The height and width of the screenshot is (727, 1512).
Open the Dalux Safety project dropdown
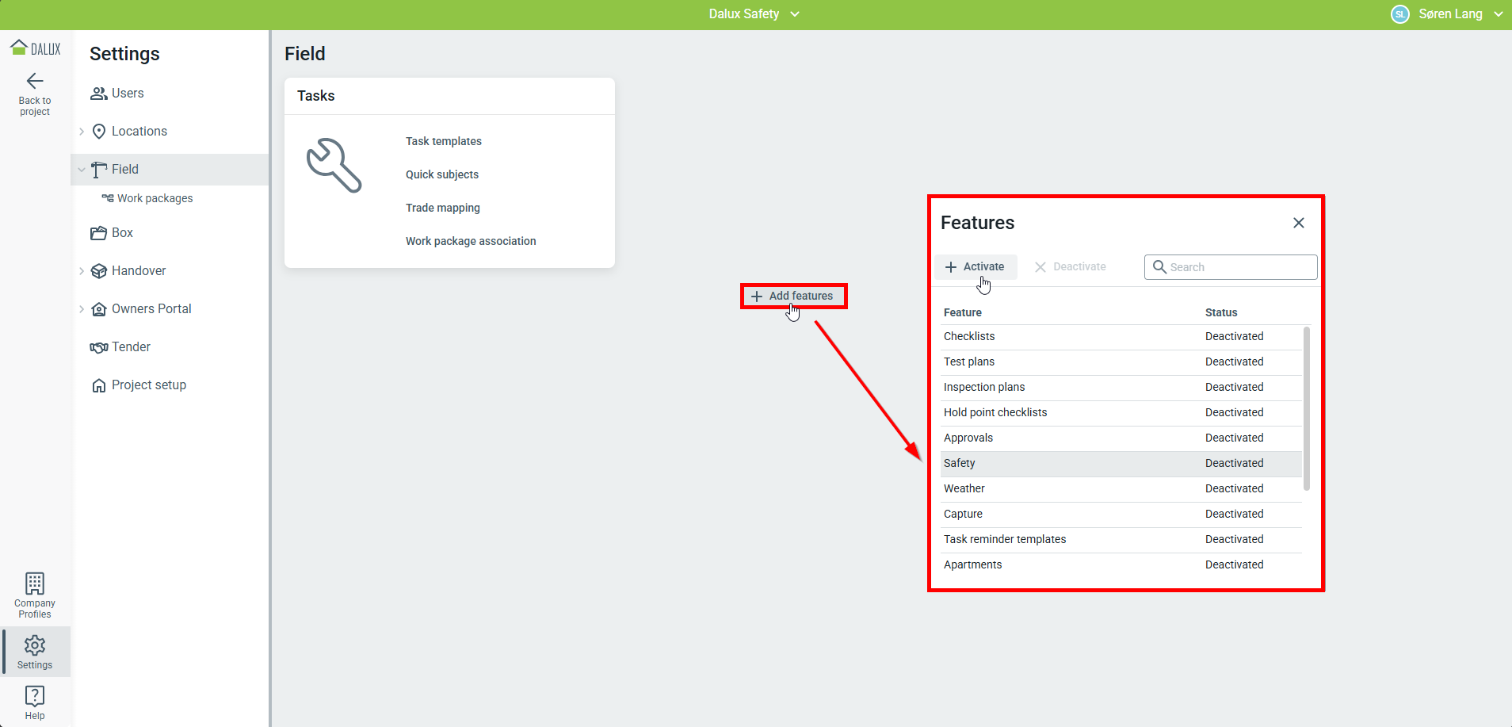tap(754, 14)
